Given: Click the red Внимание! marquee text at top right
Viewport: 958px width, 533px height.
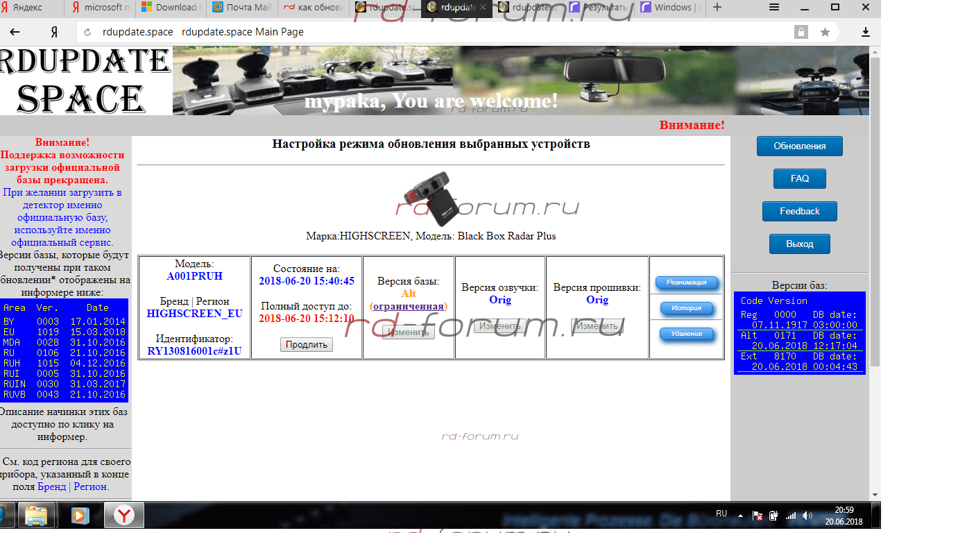Looking at the screenshot, I should (692, 125).
